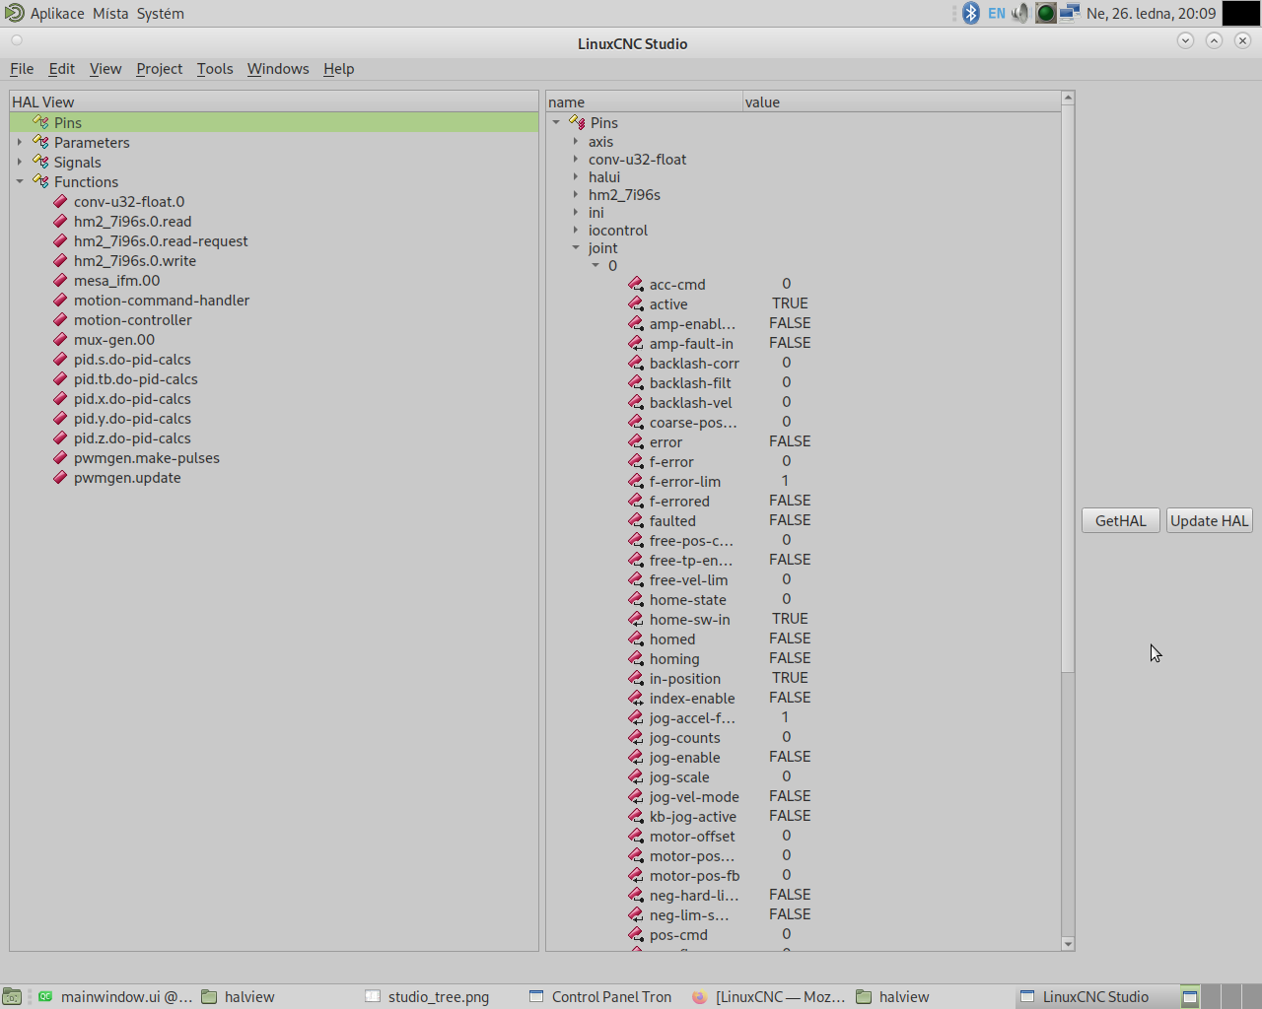Click the backlash-corr pin icon
1262x1009 pixels.
point(636,363)
